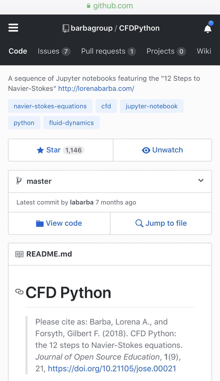This screenshot has height=381, width=220.
Task: Open the barbagroup owner link
Action: click(92, 28)
